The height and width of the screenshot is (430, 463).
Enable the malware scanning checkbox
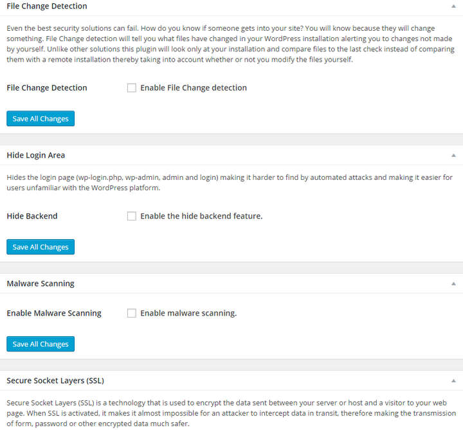[132, 314]
